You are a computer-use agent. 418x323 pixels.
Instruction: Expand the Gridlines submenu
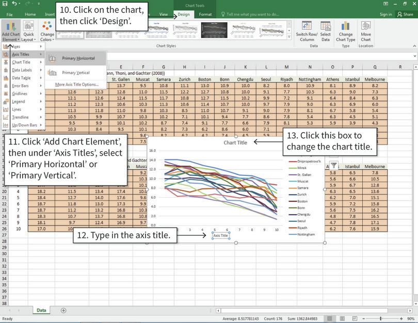pyautogui.click(x=21, y=93)
